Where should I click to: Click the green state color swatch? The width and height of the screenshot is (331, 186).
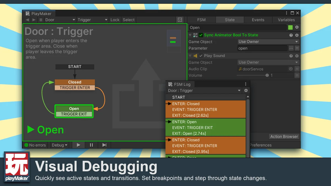(290, 28)
